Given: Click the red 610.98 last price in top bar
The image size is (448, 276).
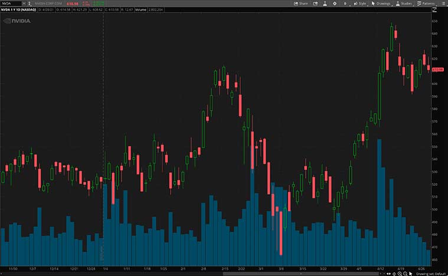Looking at the screenshot, I should (x=72, y=4).
